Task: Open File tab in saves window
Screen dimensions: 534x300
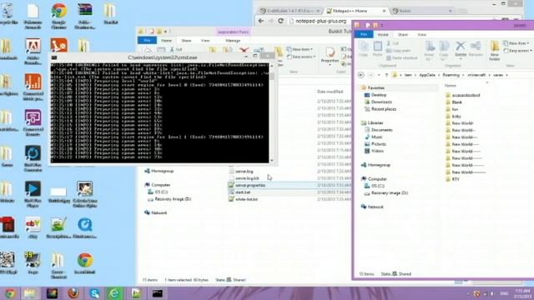Action: pos(364,35)
